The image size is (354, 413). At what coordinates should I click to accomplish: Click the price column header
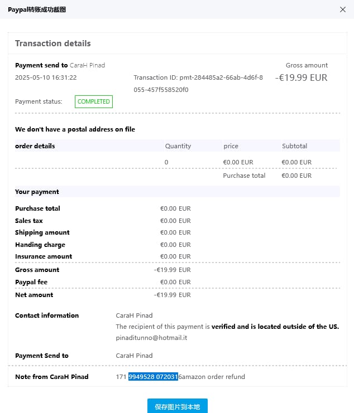[231, 146]
